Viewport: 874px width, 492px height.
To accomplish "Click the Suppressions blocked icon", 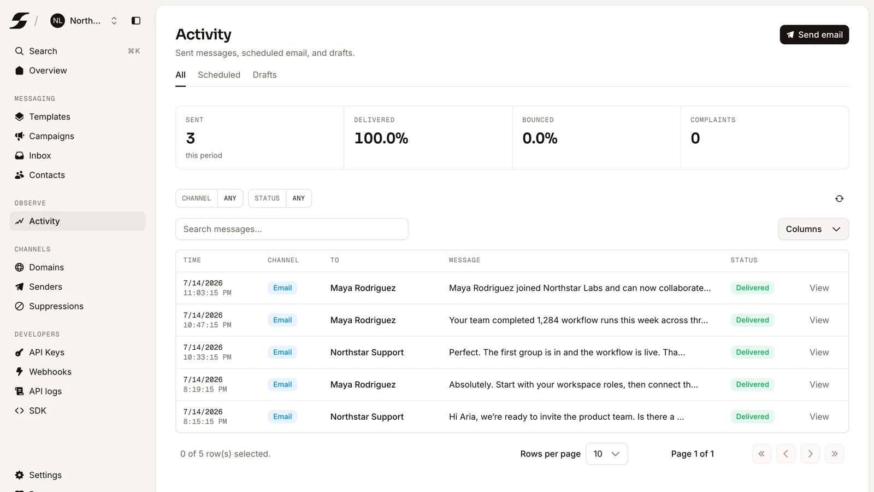I will [19, 306].
